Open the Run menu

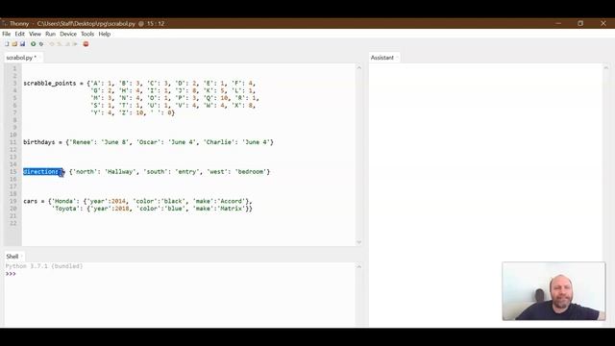pos(51,35)
